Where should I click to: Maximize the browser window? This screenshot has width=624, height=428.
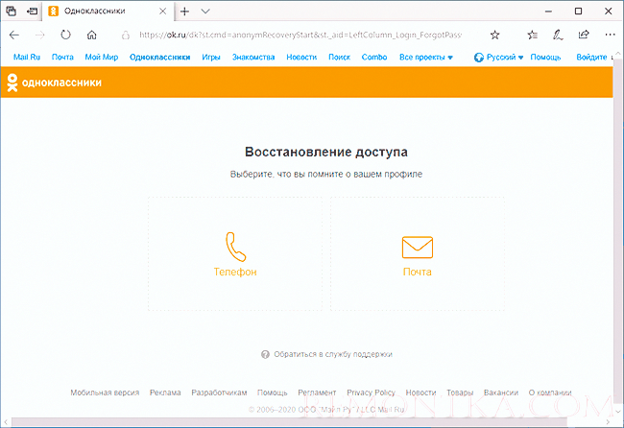578,12
